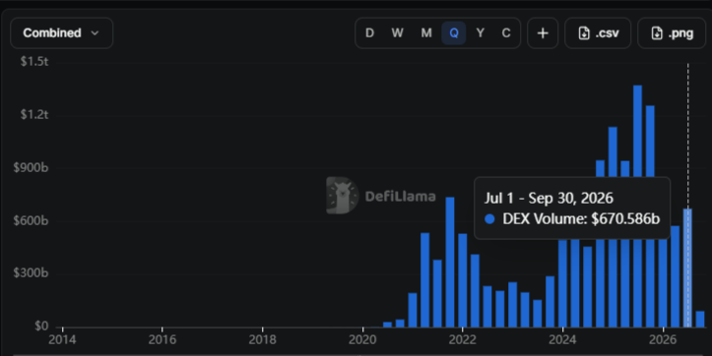Click the 2014 x-axis label
The width and height of the screenshot is (712, 356).
coord(62,339)
